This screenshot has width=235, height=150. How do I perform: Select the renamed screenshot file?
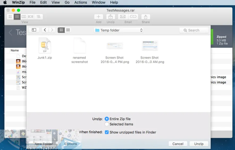[x=79, y=46]
